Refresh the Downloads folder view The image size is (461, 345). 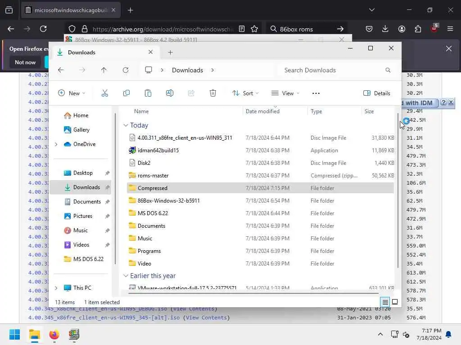126,70
